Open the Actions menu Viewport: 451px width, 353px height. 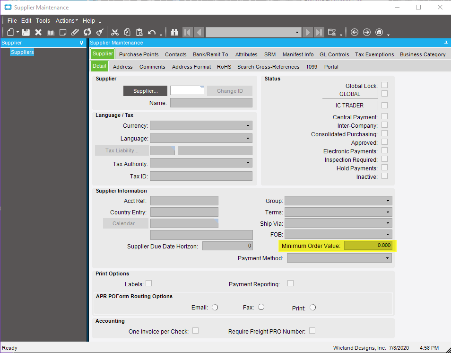67,21
